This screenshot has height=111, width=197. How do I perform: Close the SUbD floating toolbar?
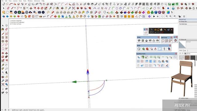click(170, 45)
